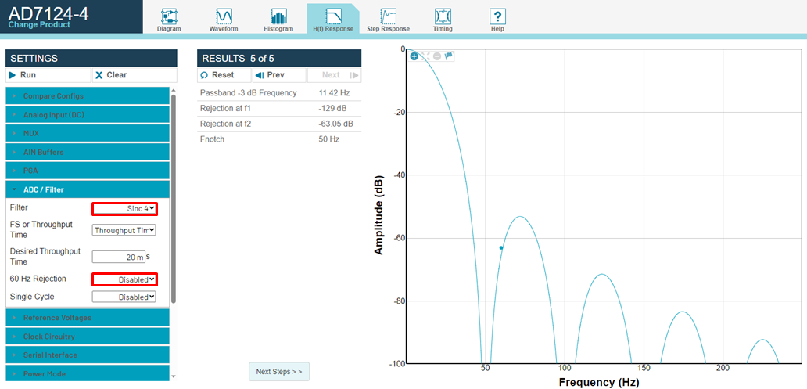Viewport: 807px width, 389px height.
Task: Switch to the Waveform view
Action: tap(224, 19)
